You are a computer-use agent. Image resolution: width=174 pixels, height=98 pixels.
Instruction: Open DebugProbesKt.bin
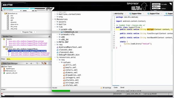click(69, 55)
